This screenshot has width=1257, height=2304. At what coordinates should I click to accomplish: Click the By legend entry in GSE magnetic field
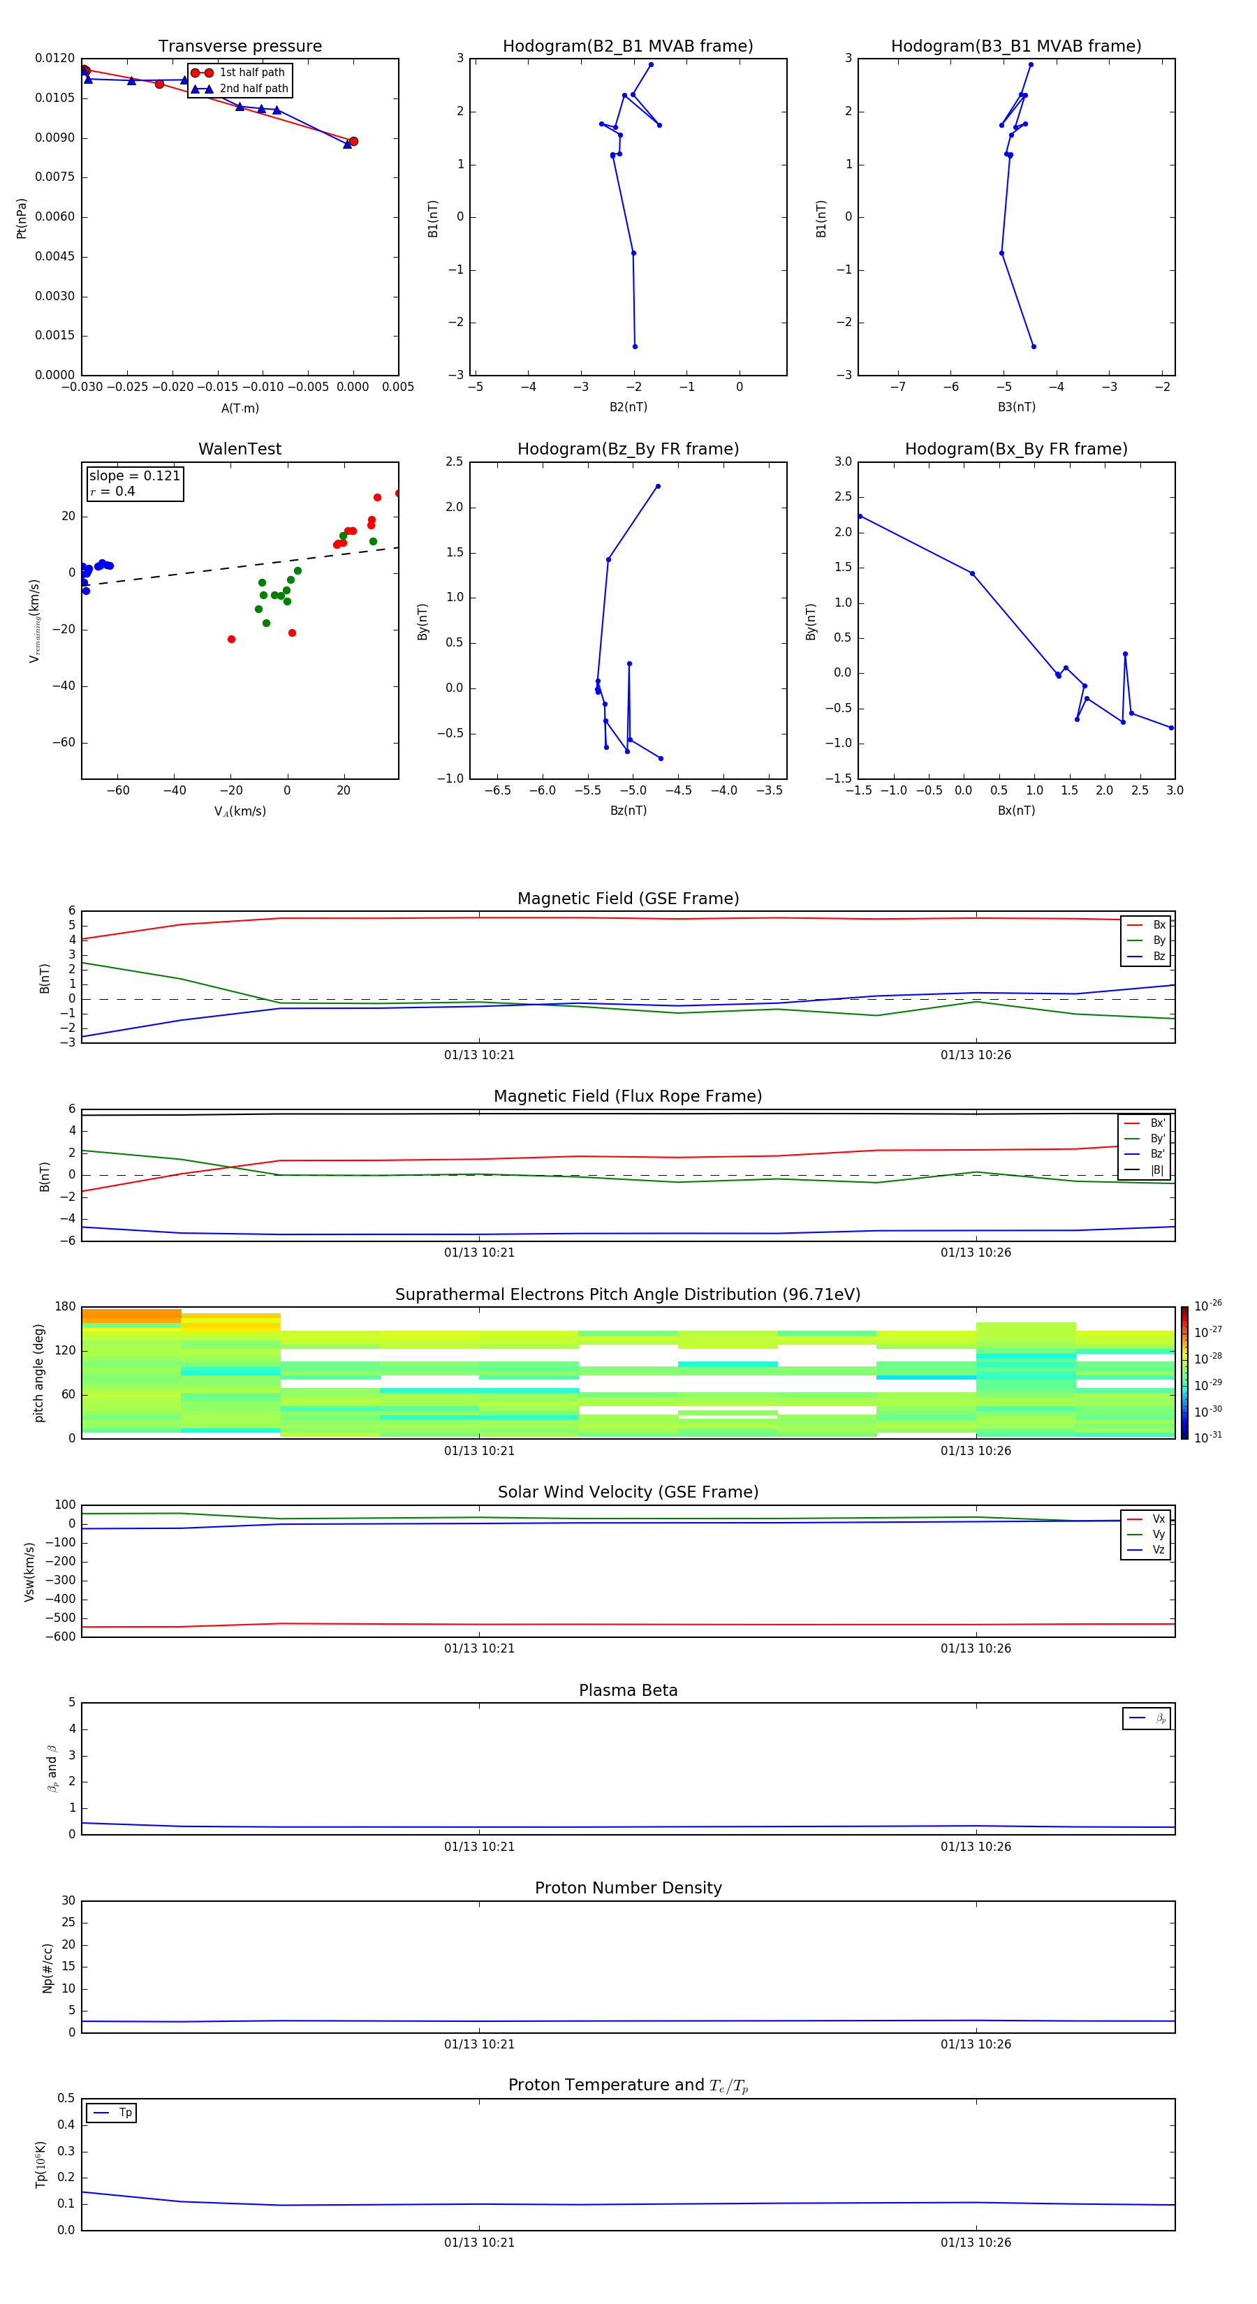tap(1146, 940)
